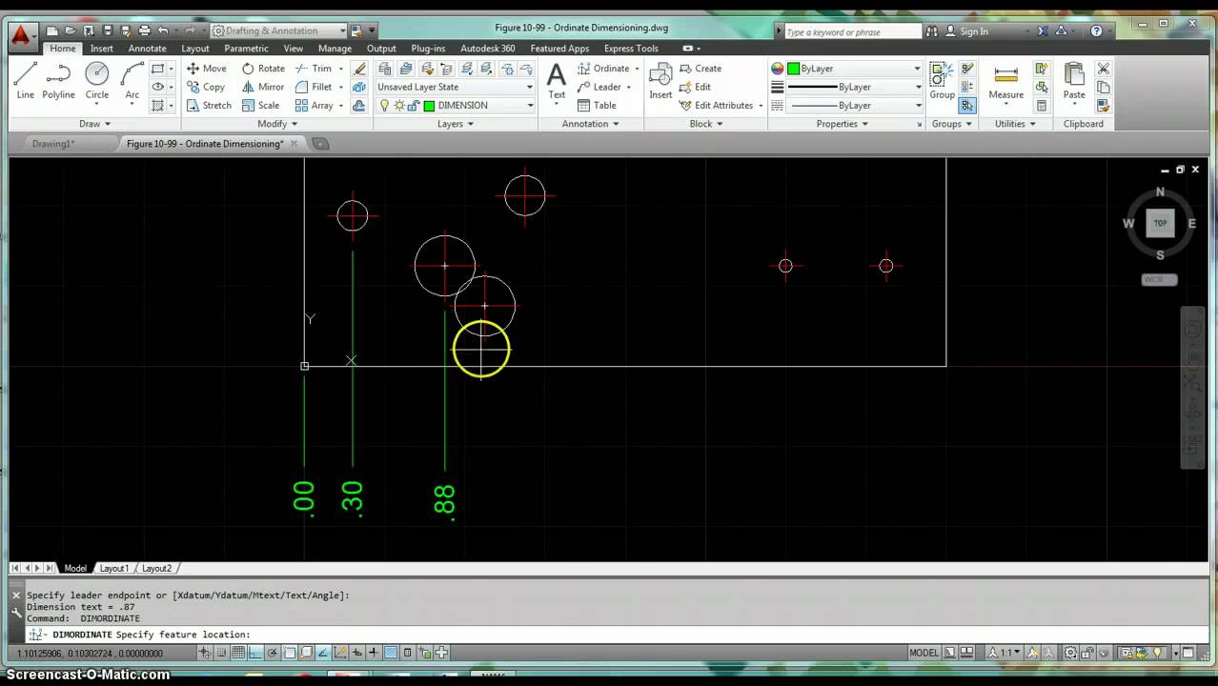Activate the Move command
This screenshot has width=1218, height=686.
tap(207, 69)
